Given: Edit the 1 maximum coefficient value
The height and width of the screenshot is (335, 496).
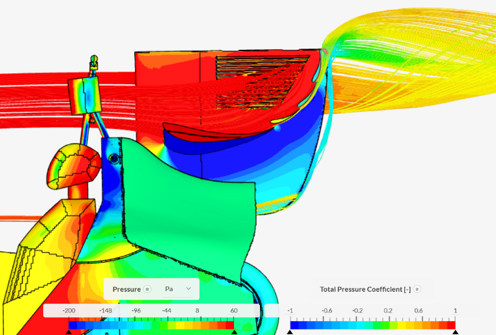Looking at the screenshot, I should tap(455, 310).
